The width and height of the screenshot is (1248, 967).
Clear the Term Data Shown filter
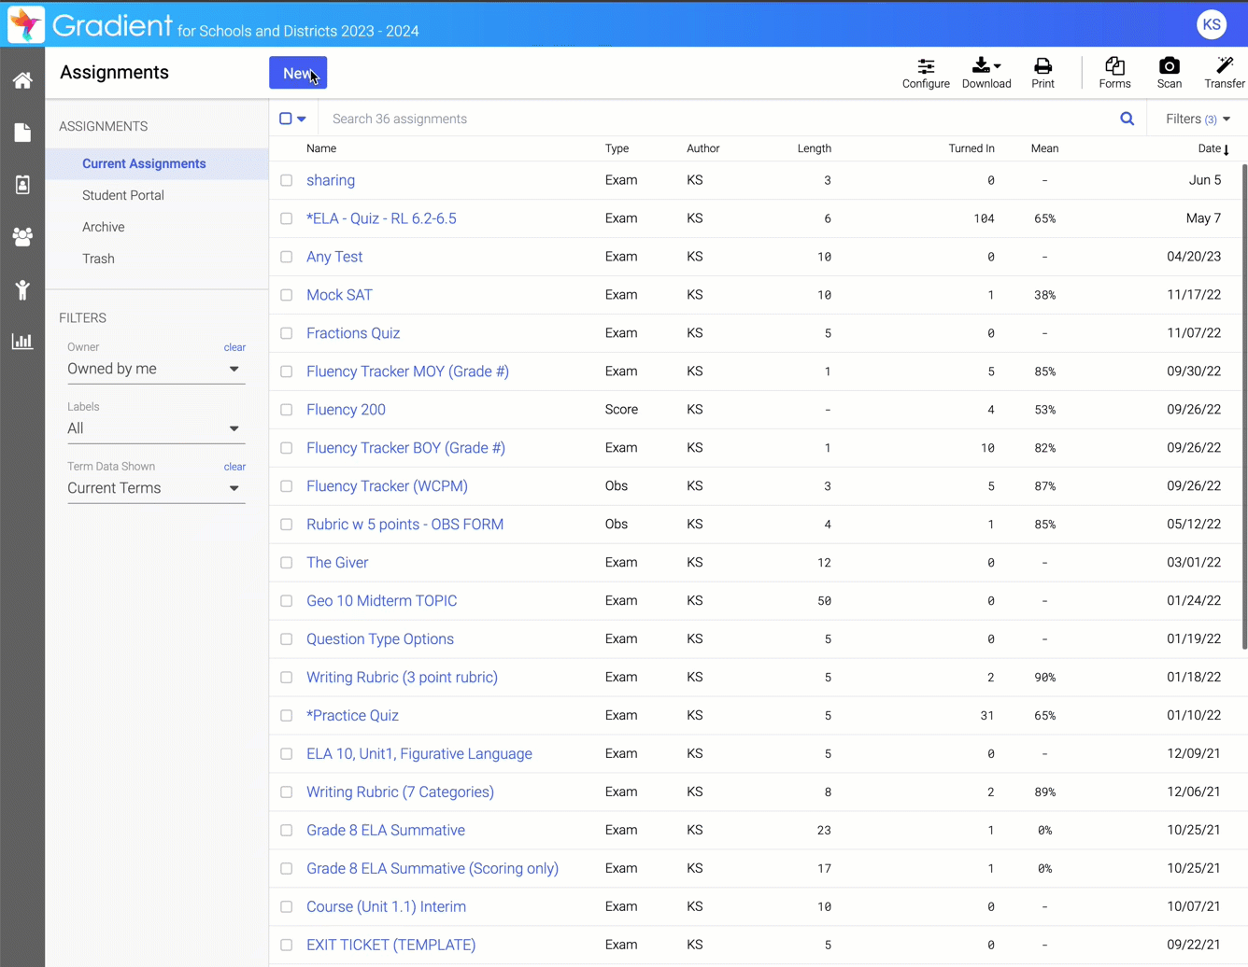(x=234, y=467)
